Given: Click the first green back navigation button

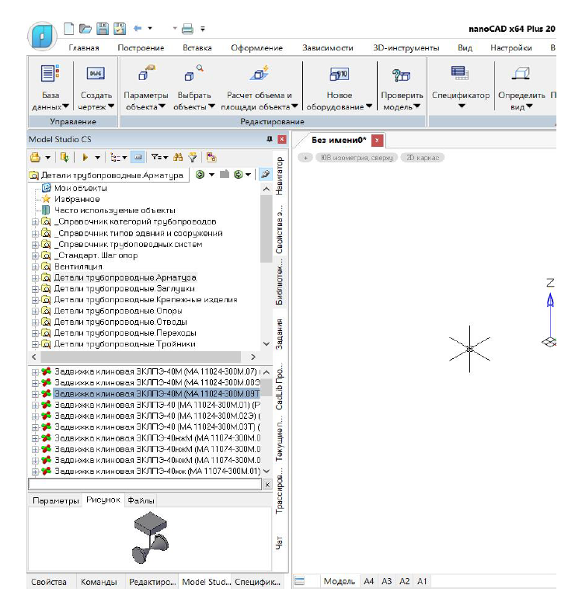Looking at the screenshot, I should [x=200, y=175].
